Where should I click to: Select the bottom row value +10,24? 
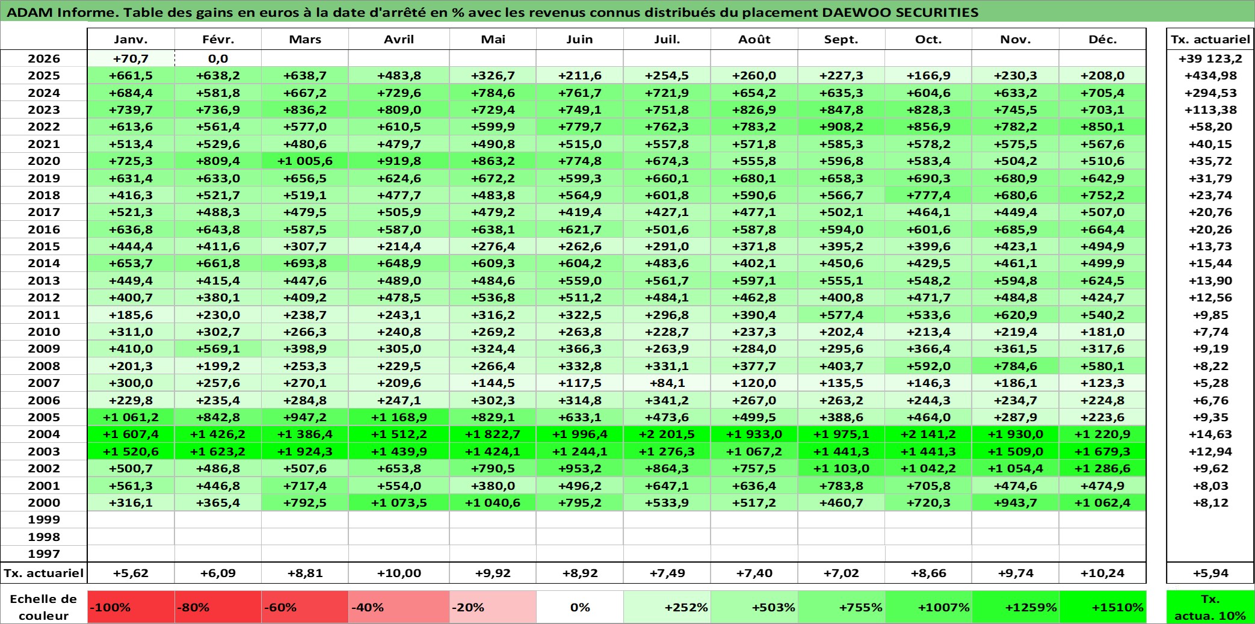point(1102,573)
